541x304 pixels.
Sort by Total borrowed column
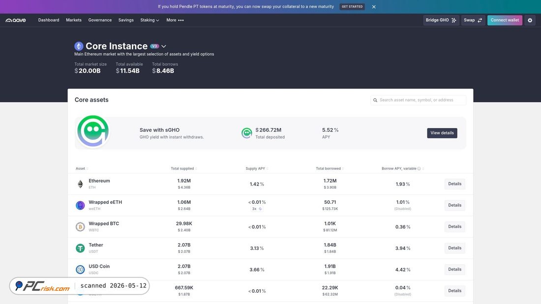pyautogui.click(x=330, y=168)
